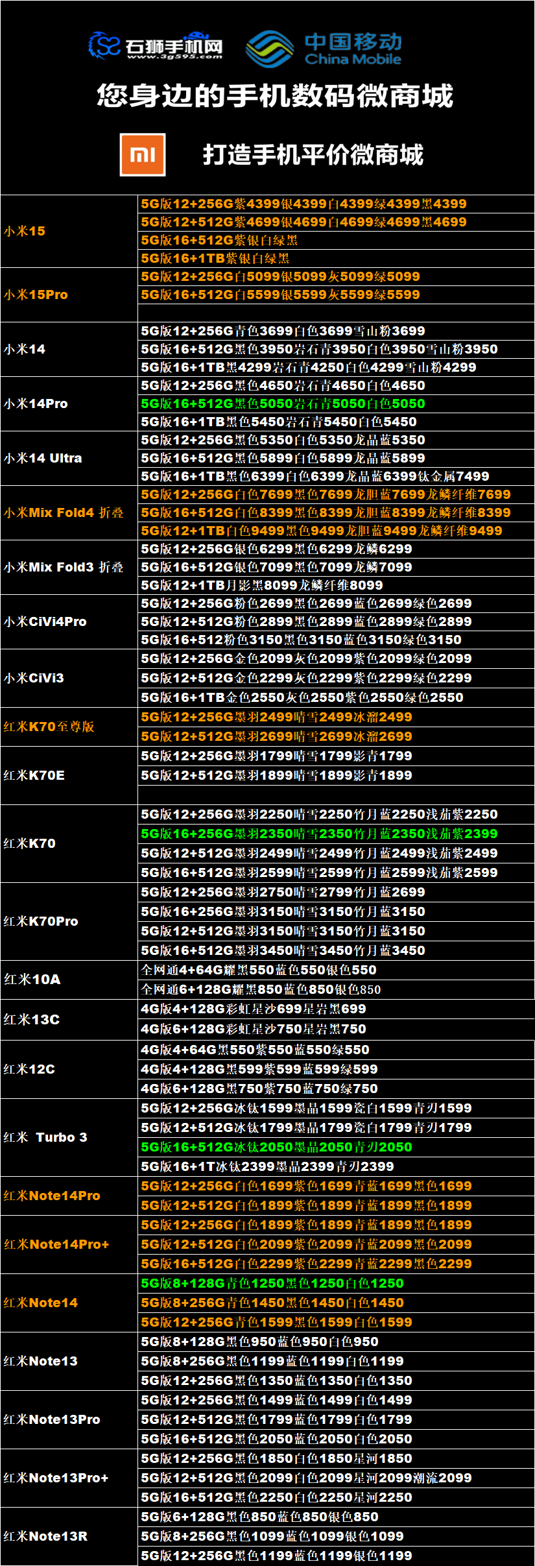Select row 5G版16+512G黑色2050蓝色2050
The image size is (535, 1566).
pos(336,1439)
